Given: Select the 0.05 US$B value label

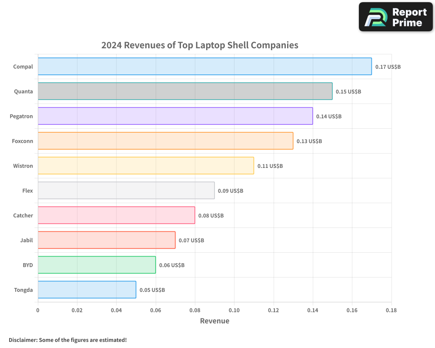Looking at the screenshot, I should [152, 290].
